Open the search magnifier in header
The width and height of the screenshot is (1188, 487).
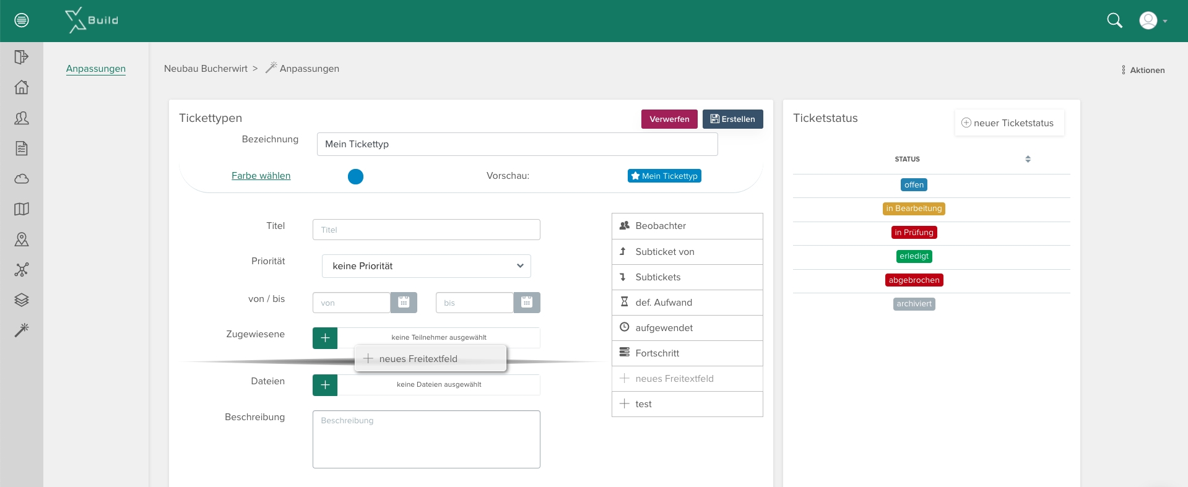(1114, 20)
